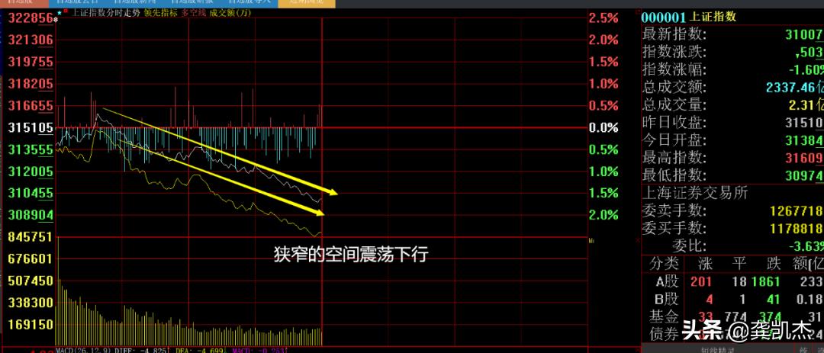Click the 上海证券交易所 heading
Viewport: 824px width, 353px height.
click(695, 193)
